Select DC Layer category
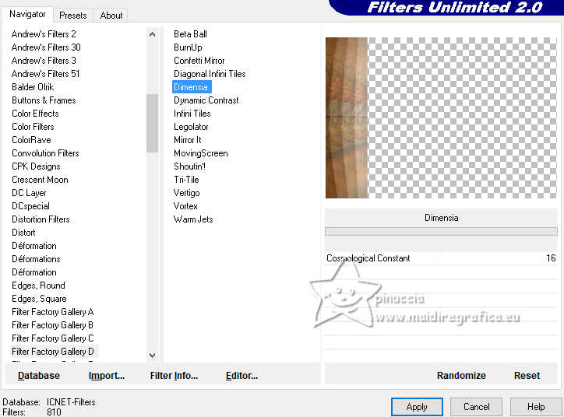Screen dimensions: 564x417 tap(29, 193)
